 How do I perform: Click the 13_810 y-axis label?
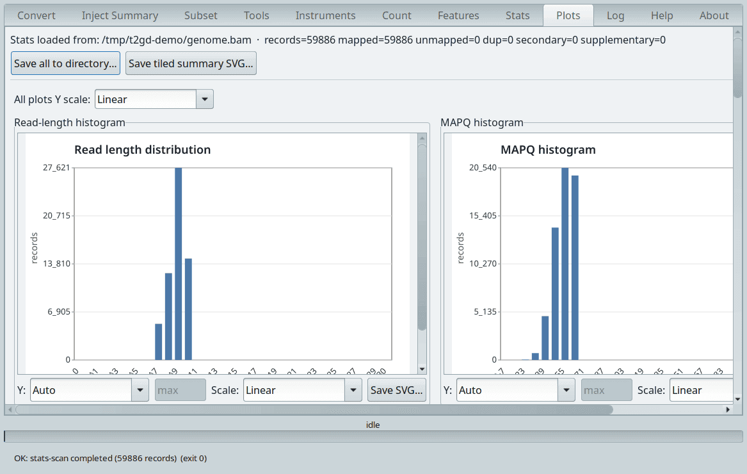coord(56,263)
